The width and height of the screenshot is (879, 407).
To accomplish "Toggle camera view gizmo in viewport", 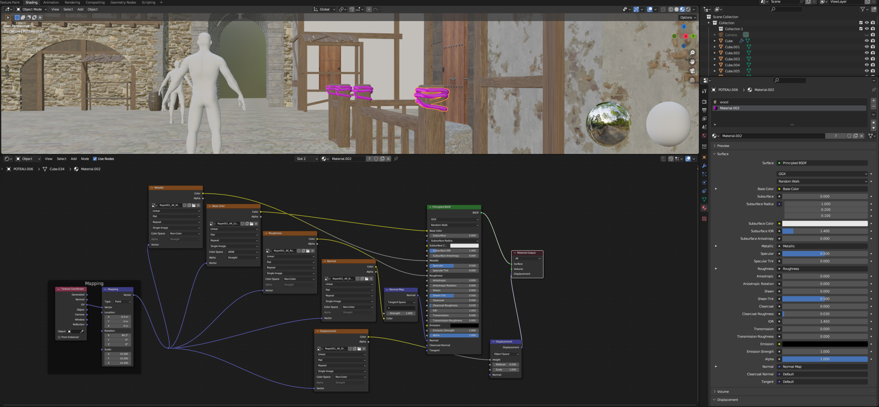I will tap(692, 71).
